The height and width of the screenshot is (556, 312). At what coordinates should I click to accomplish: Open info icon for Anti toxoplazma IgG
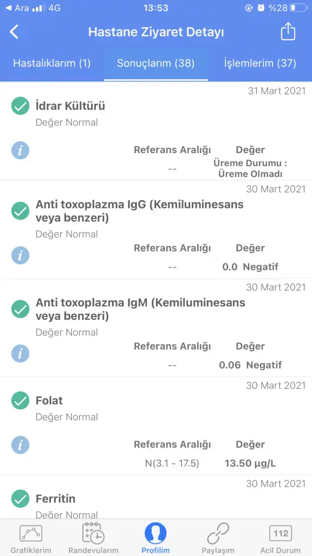coord(20,255)
